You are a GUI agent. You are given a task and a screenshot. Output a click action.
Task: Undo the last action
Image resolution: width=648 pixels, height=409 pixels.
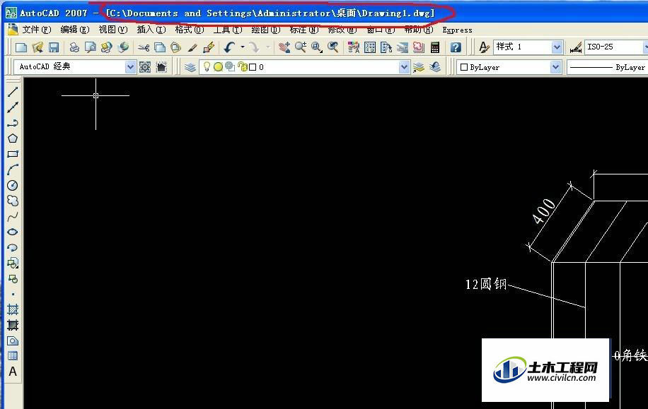point(229,47)
